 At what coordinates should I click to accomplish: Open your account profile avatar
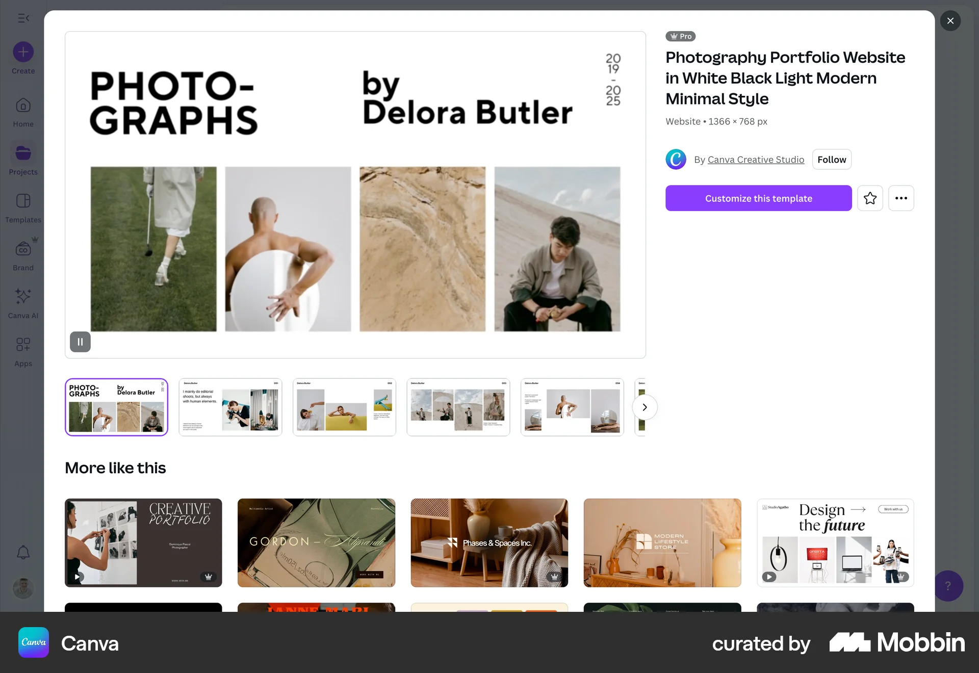tap(22, 588)
